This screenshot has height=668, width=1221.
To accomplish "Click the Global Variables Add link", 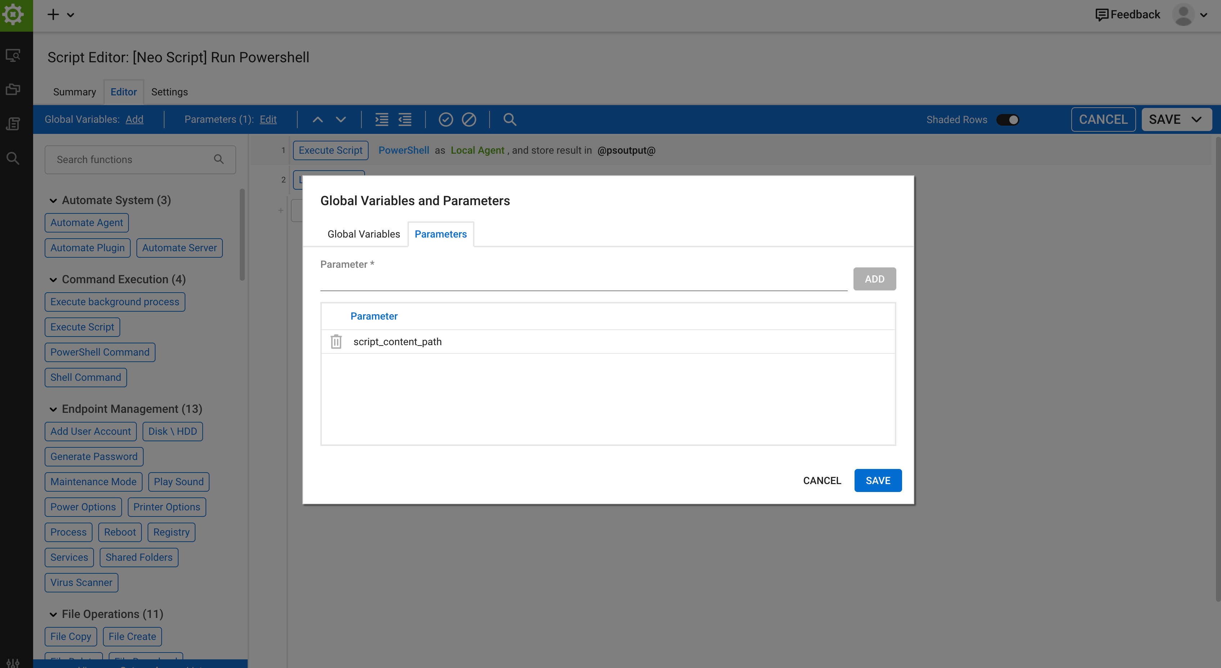I will tap(134, 119).
